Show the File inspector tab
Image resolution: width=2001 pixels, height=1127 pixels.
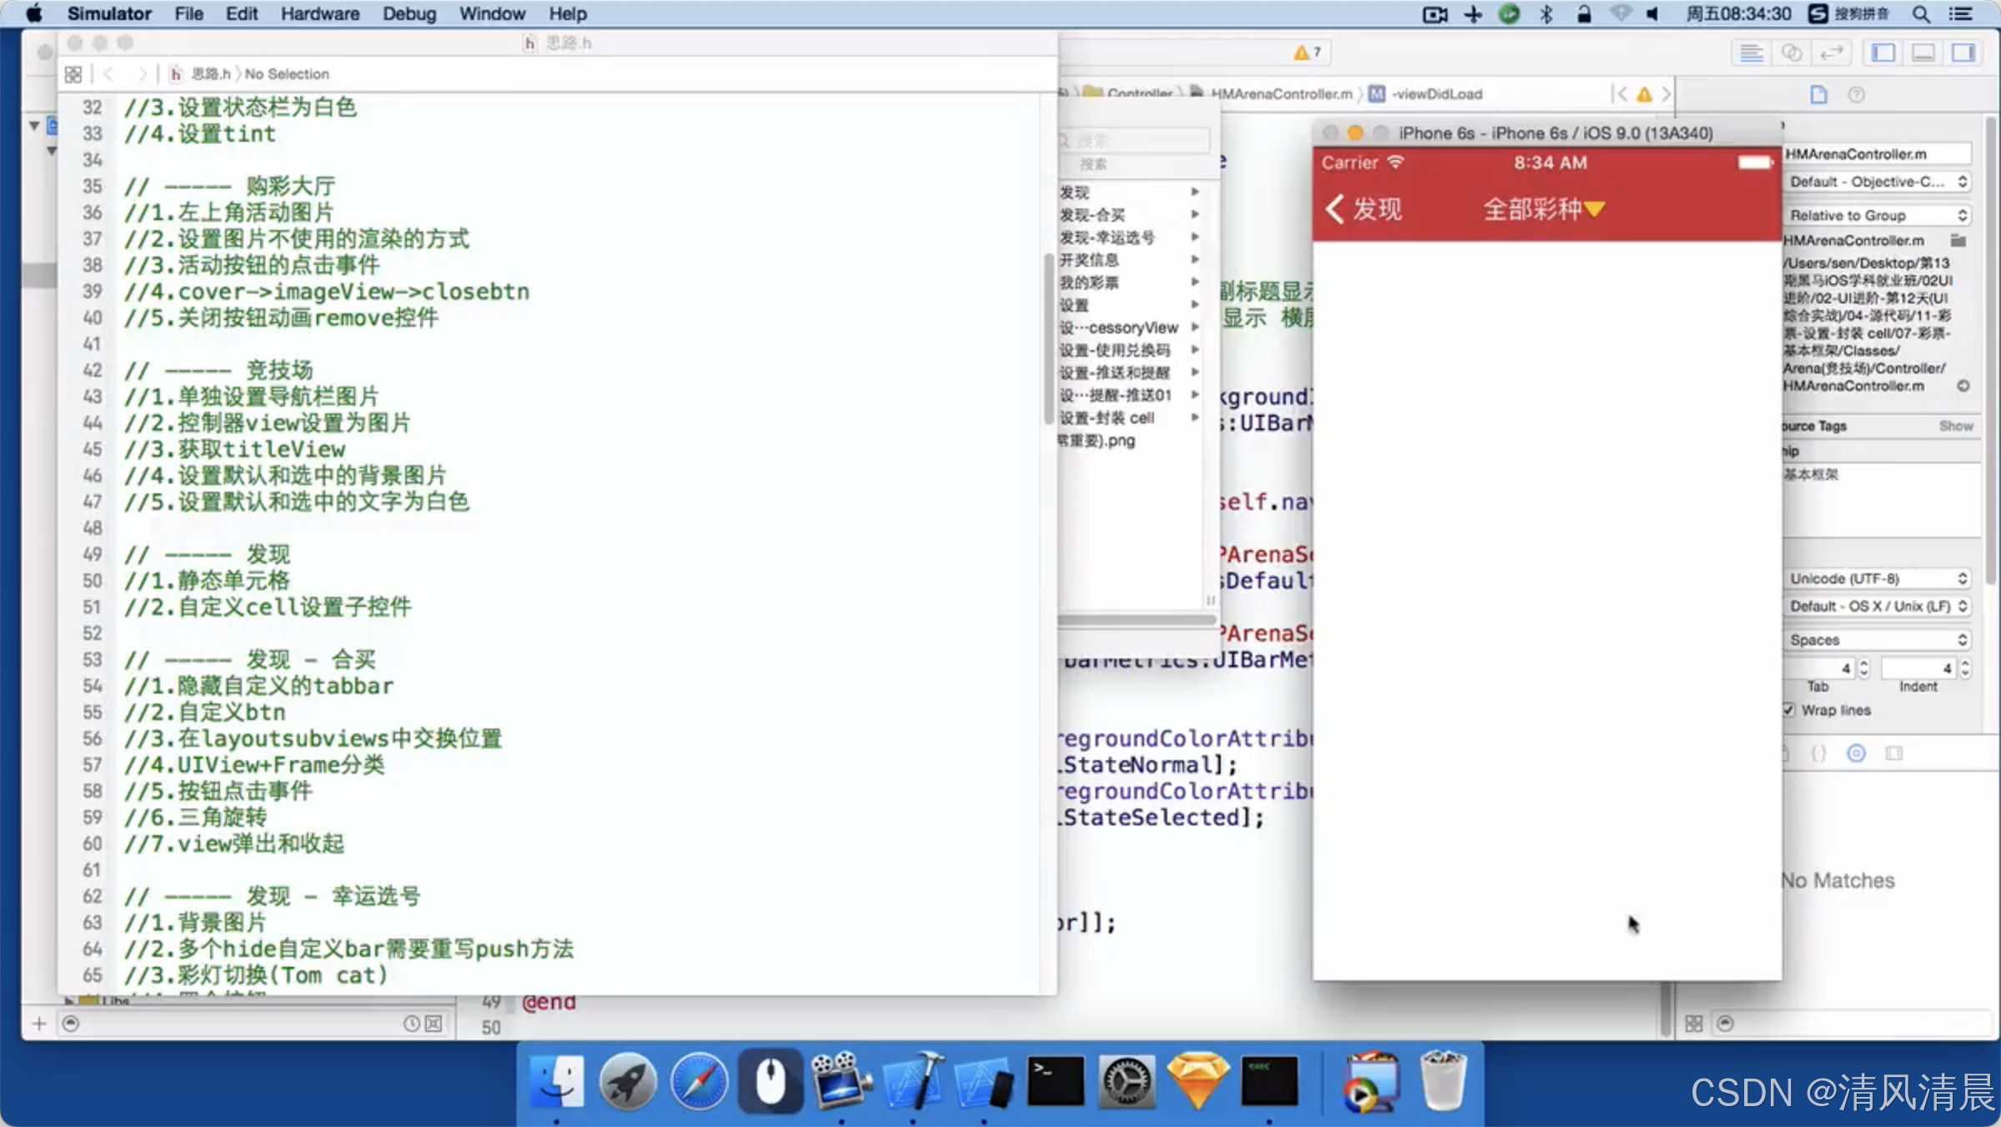tap(1818, 95)
